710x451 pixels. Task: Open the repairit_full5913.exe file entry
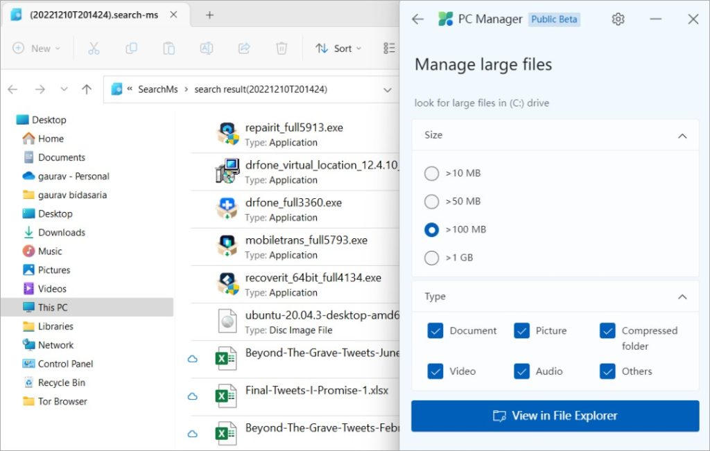click(x=294, y=128)
